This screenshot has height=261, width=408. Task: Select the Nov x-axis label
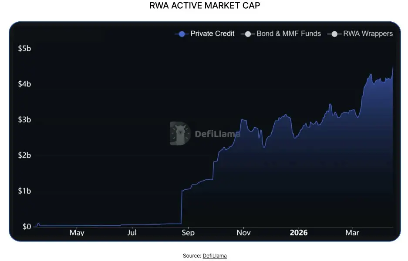(x=243, y=232)
